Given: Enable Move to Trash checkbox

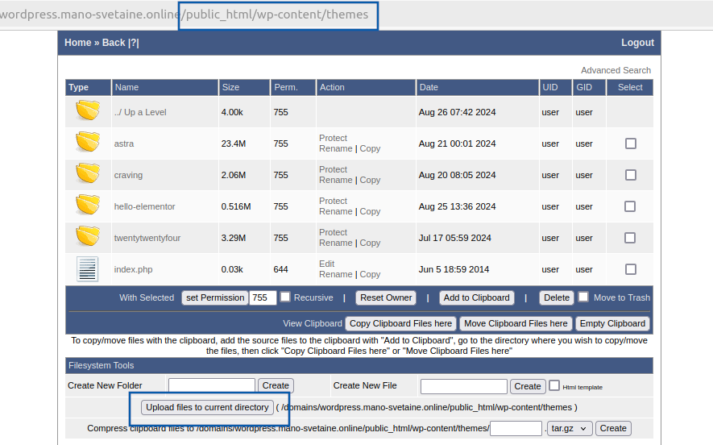Looking at the screenshot, I should (x=583, y=297).
